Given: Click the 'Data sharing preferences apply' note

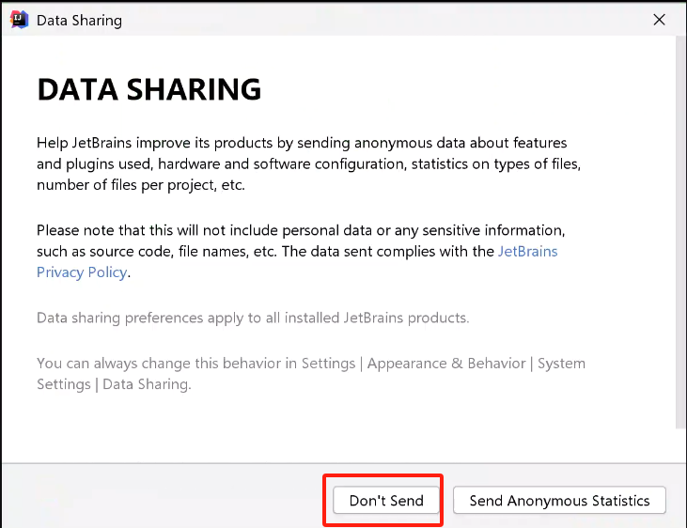Looking at the screenshot, I should (253, 318).
